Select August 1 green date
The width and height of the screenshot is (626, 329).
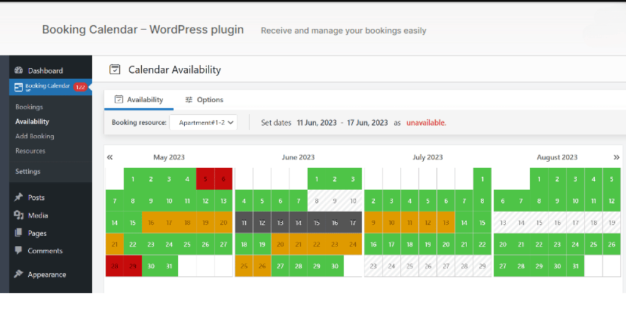pos(539,179)
